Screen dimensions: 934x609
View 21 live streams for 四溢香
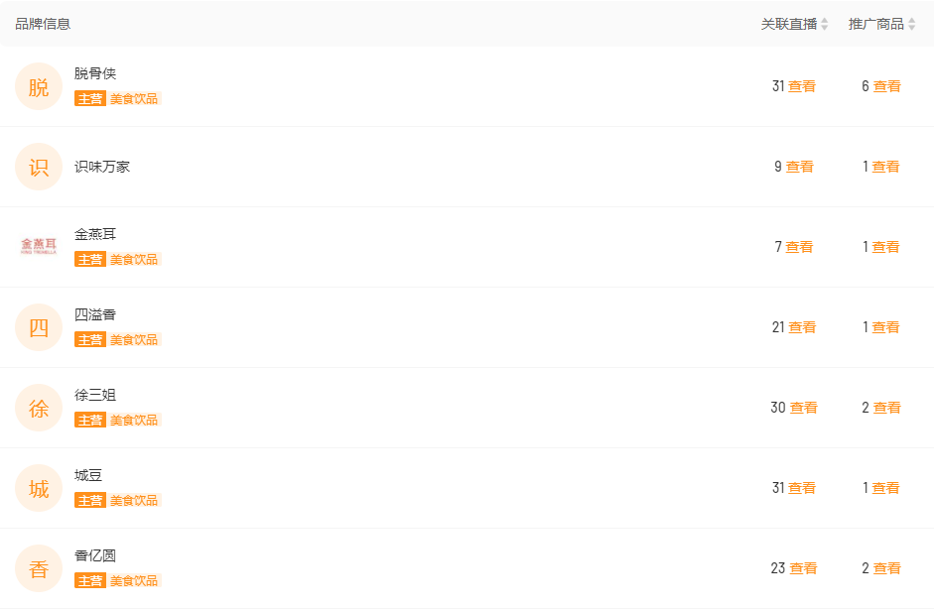click(x=802, y=327)
